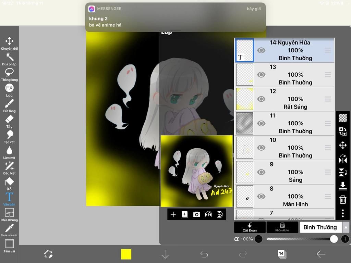Select layer 11 thumbnail
Screen dimensions: 351x263
(x=245, y=123)
